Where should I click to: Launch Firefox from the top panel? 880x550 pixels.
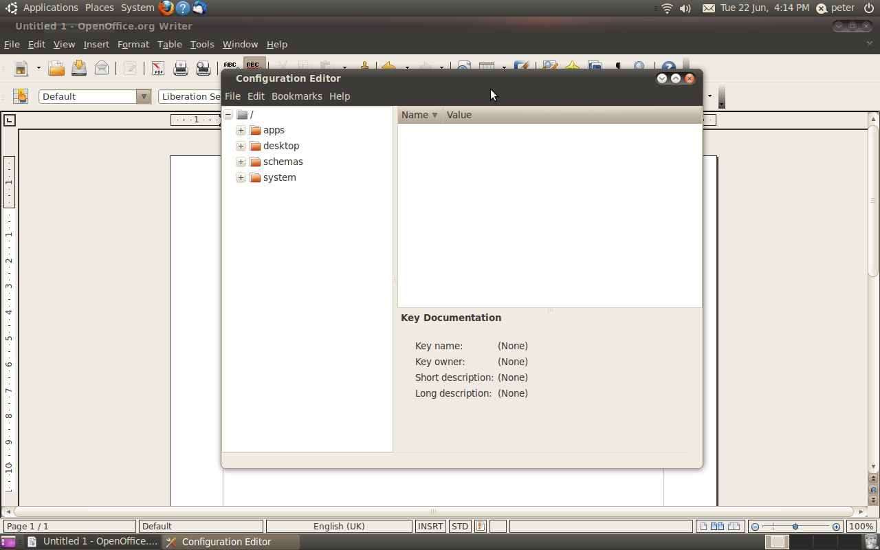166,8
